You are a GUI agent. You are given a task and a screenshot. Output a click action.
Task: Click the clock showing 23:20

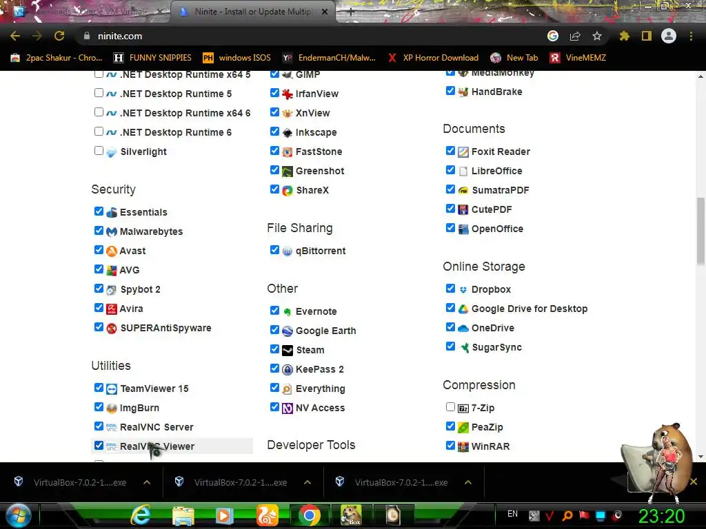(x=661, y=516)
